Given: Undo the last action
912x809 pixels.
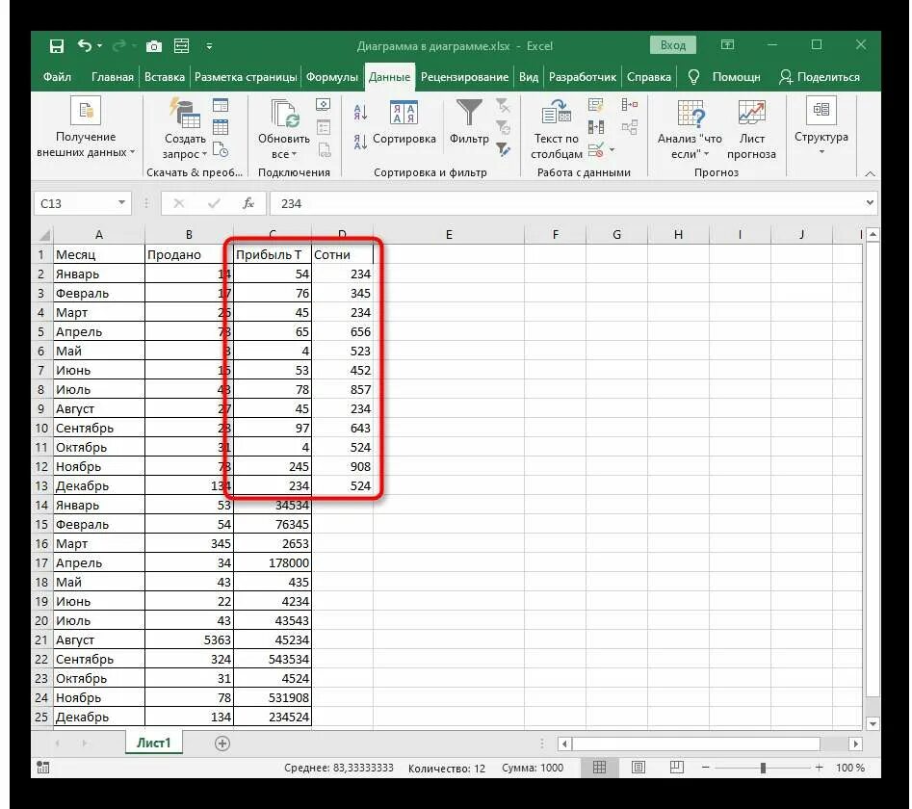Looking at the screenshot, I should coord(85,45).
